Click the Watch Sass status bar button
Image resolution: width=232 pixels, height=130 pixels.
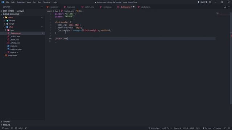(x=154, y=128)
